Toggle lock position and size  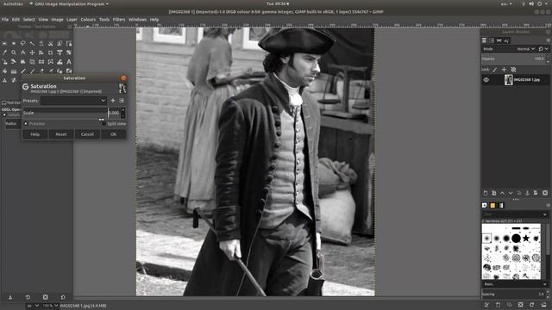coord(504,70)
